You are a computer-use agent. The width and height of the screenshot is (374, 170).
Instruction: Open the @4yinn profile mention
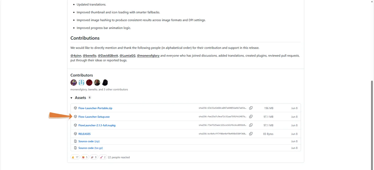point(76,56)
